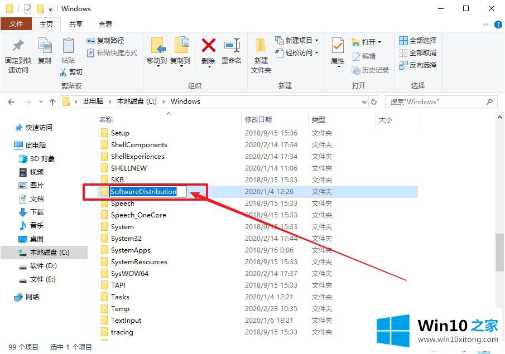This screenshot has height=354, width=505.
Task: Open the Open (打开) button dropdown
Action: coord(379,42)
